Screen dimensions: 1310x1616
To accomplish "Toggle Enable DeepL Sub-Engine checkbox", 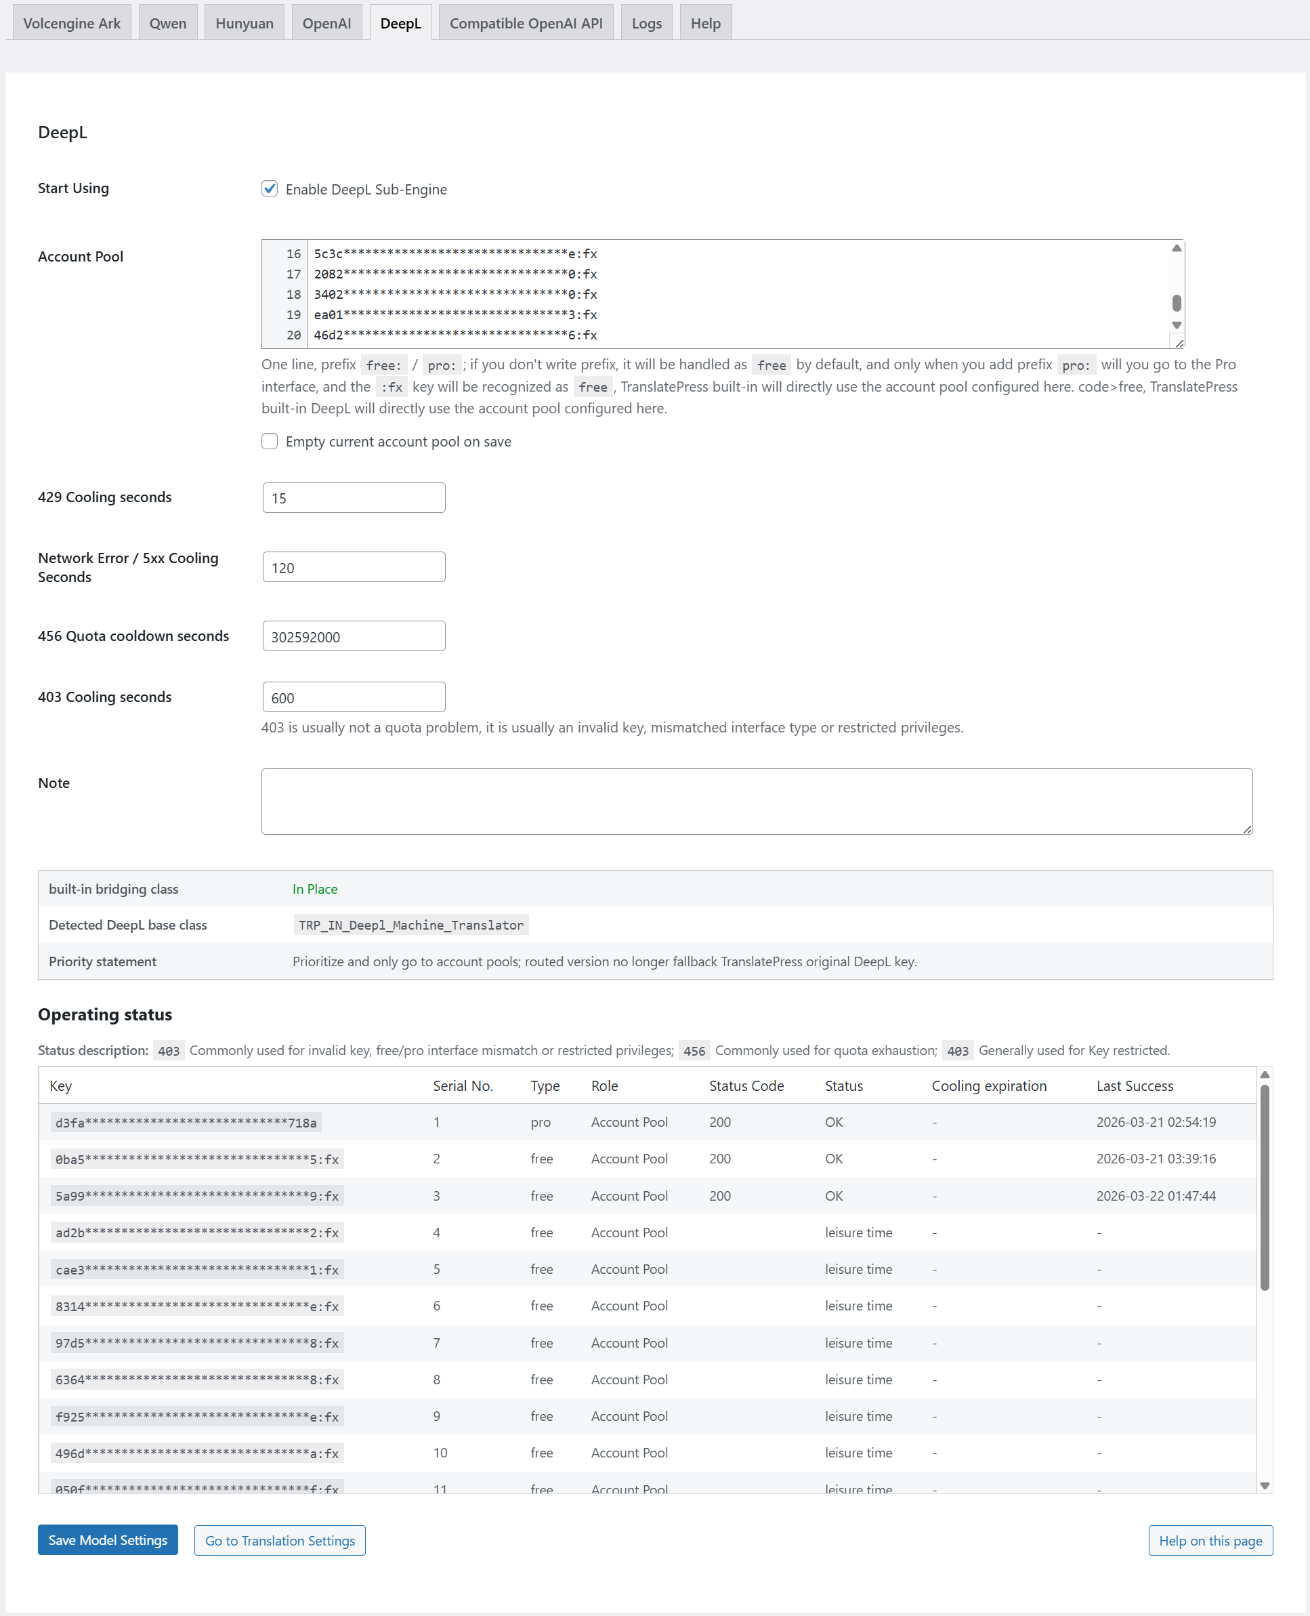I will (270, 188).
